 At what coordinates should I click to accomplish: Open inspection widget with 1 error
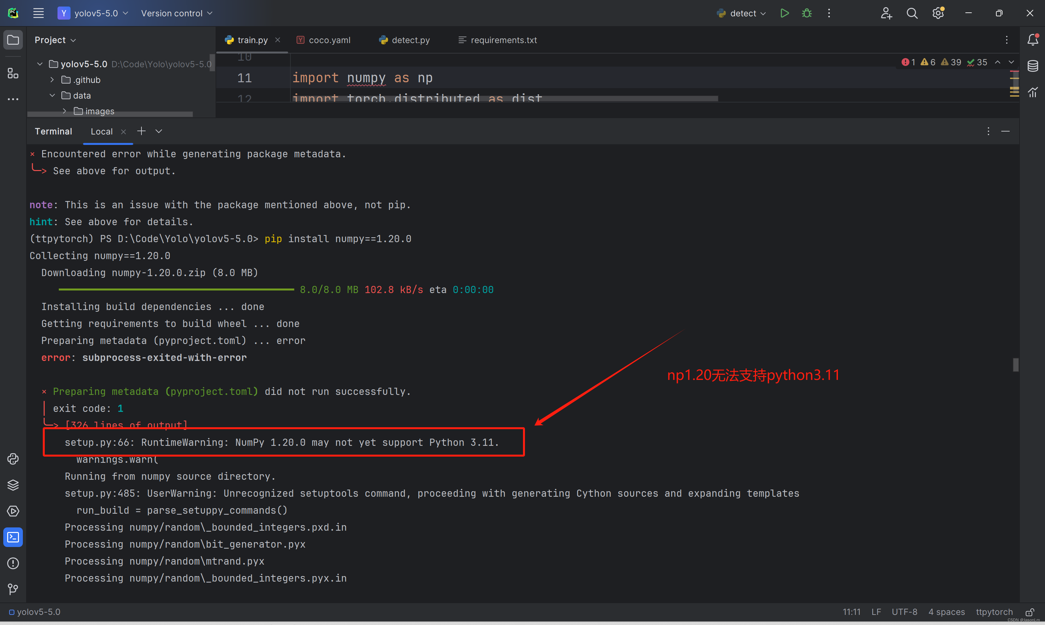pyautogui.click(x=908, y=62)
